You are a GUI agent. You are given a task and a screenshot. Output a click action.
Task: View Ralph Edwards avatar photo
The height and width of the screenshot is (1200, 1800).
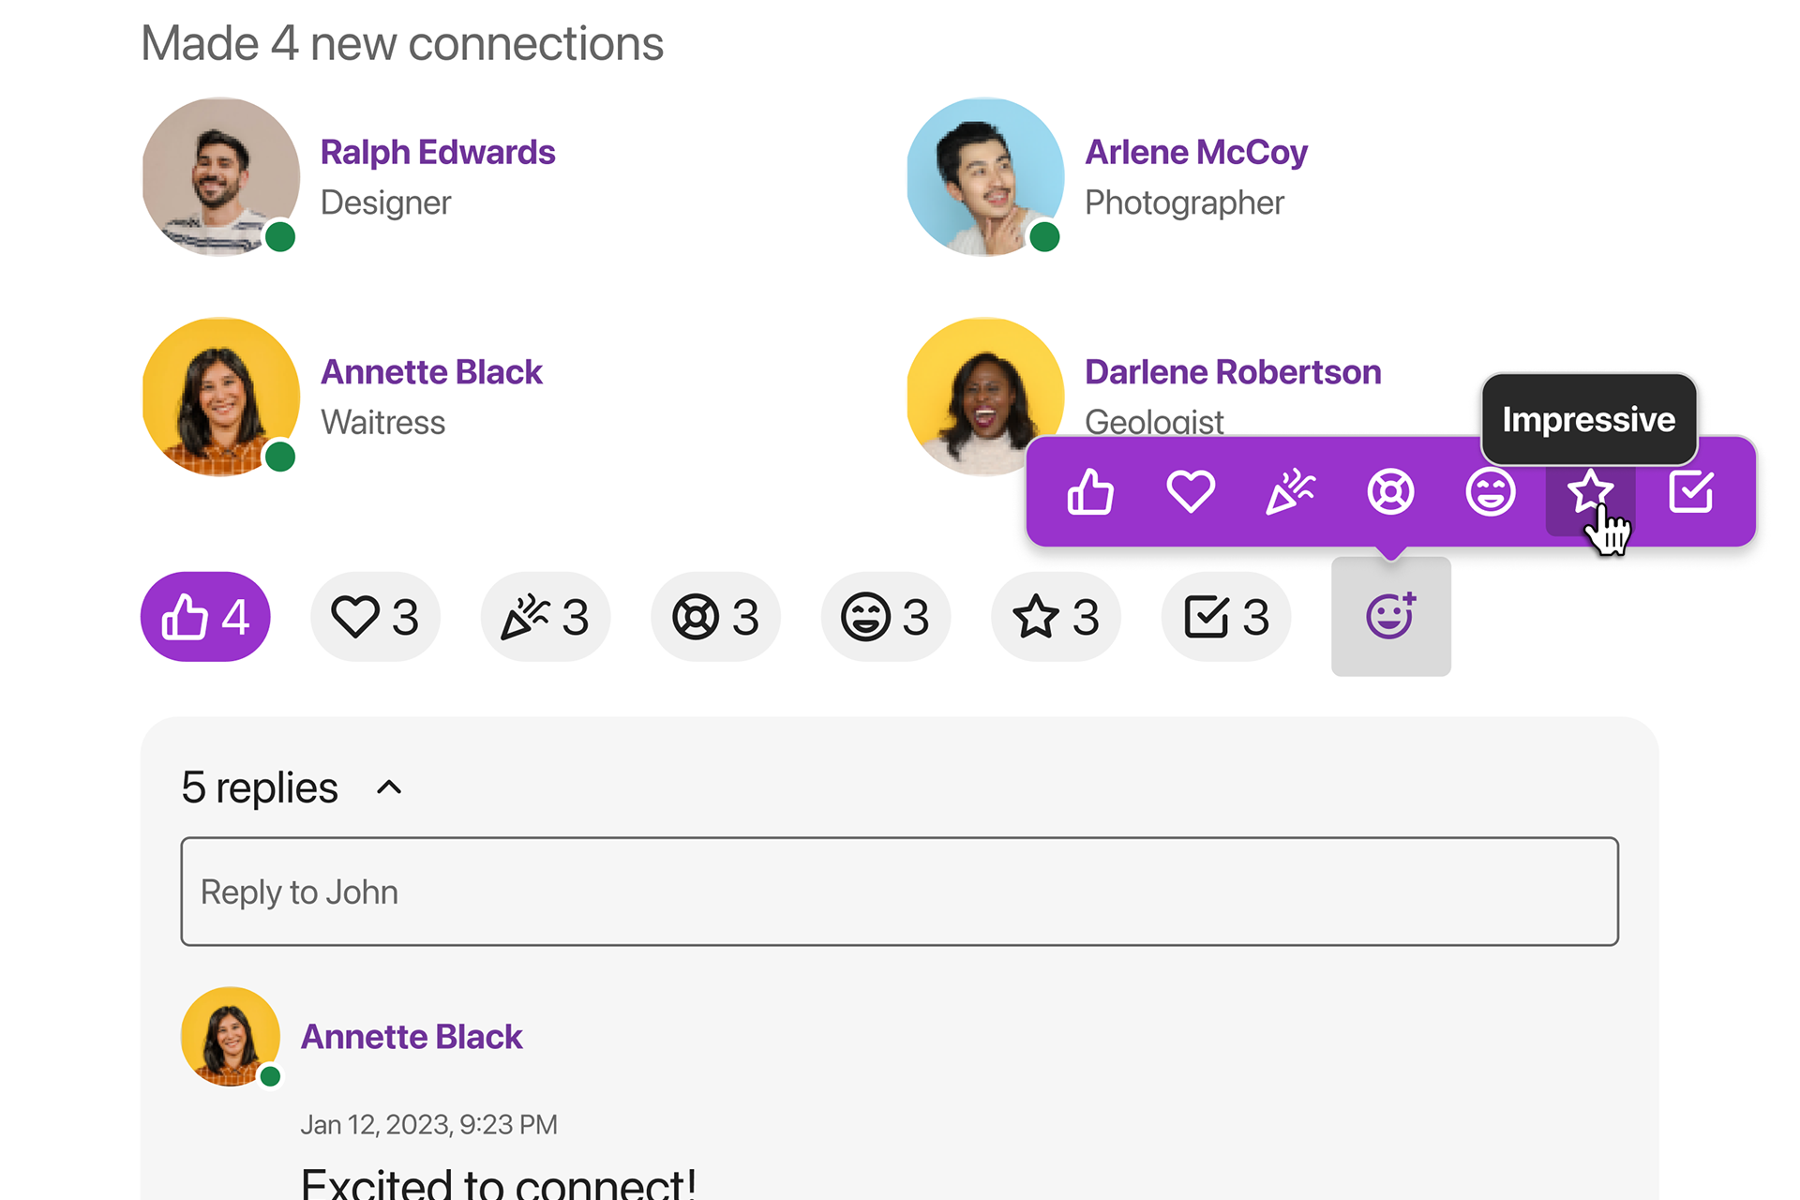click(x=221, y=177)
